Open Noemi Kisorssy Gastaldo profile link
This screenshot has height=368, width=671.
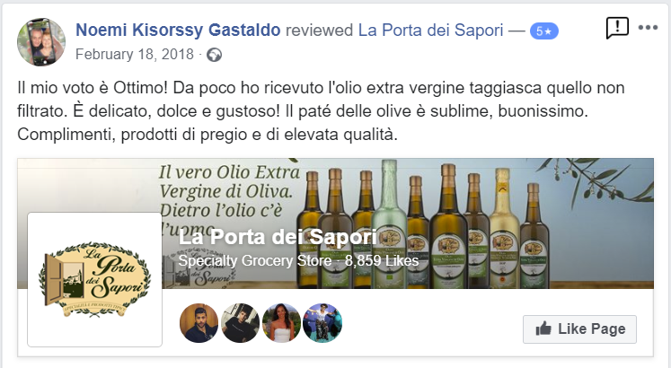tap(178, 31)
